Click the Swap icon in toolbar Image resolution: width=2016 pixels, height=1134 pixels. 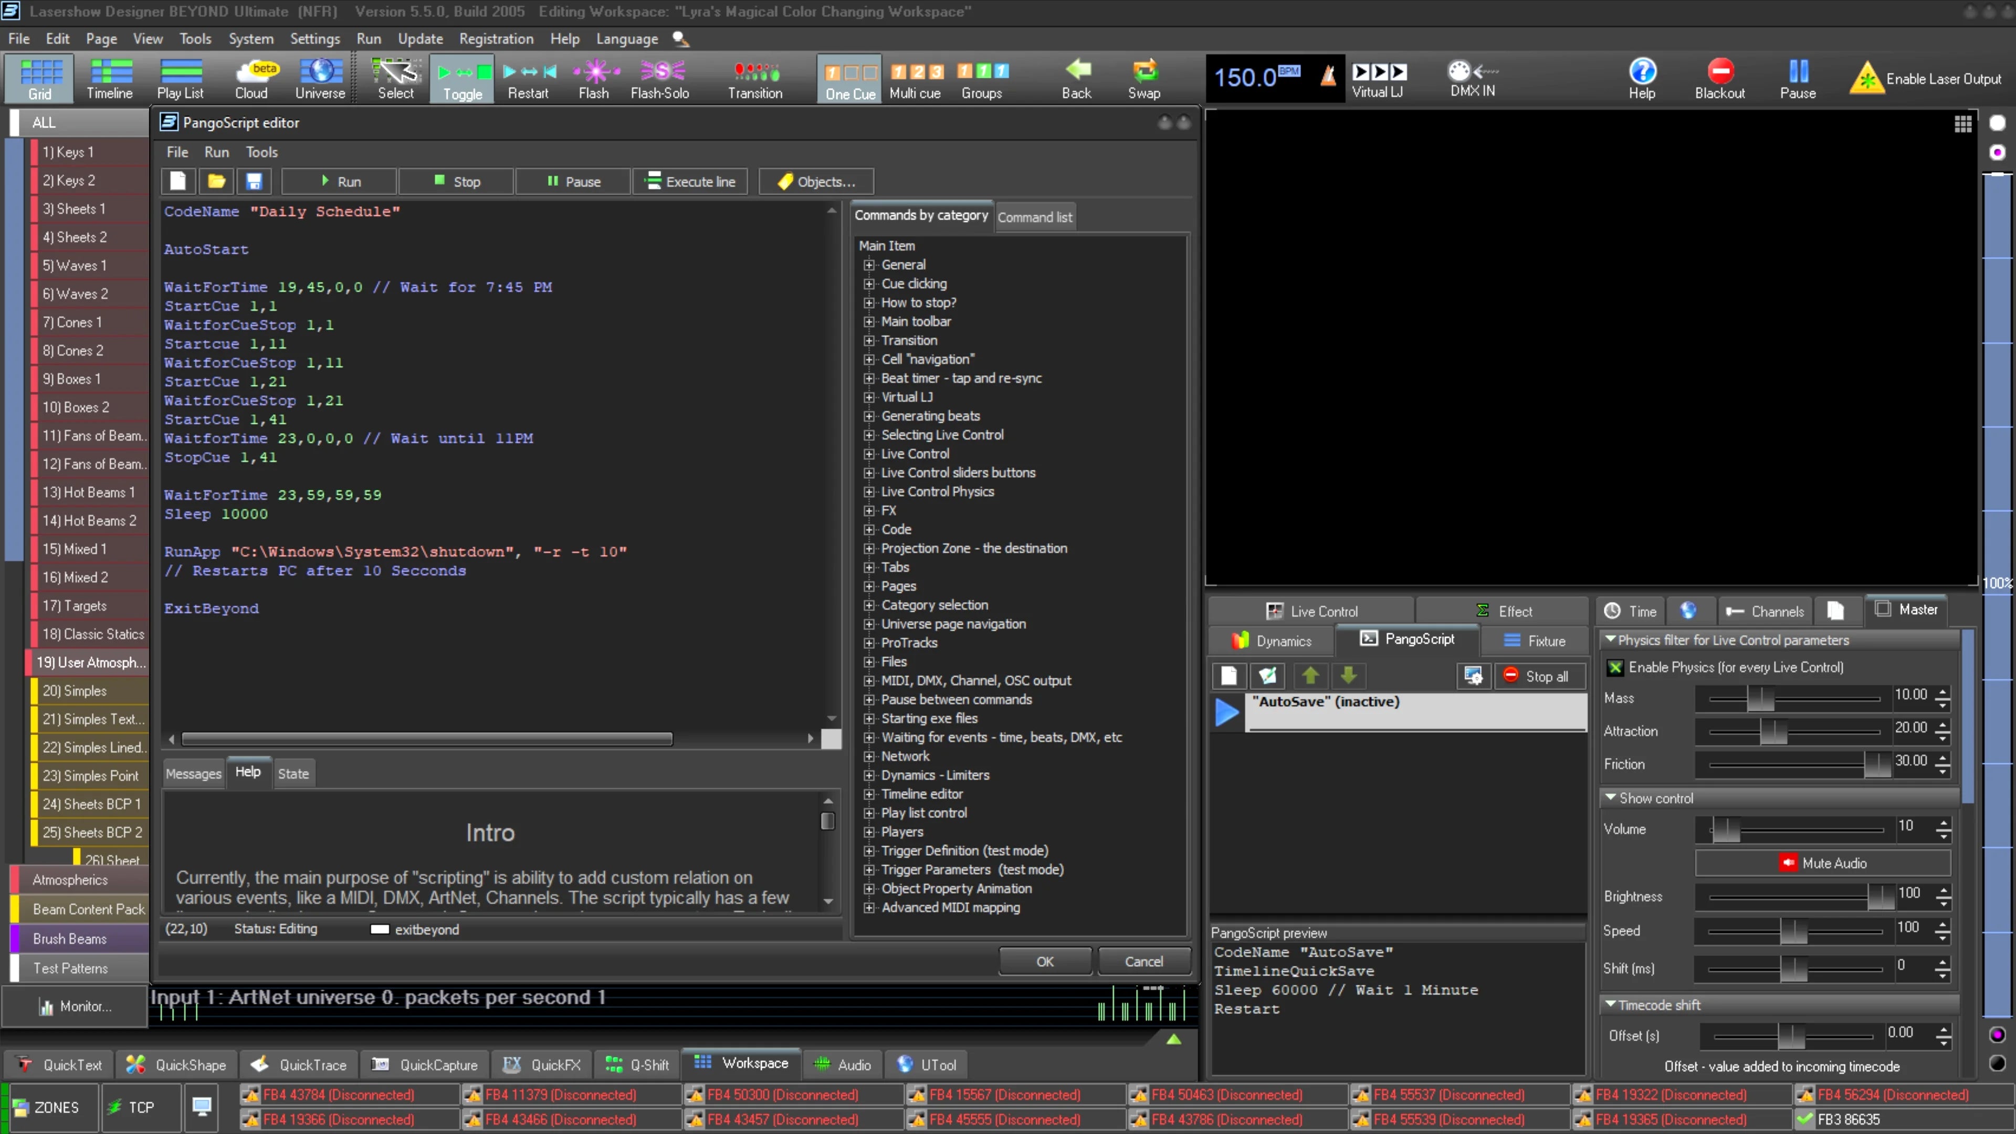[x=1143, y=72]
